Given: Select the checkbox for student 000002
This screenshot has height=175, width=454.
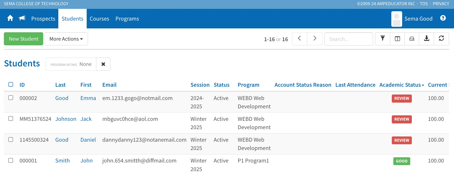Looking at the screenshot, I should 11,98.
